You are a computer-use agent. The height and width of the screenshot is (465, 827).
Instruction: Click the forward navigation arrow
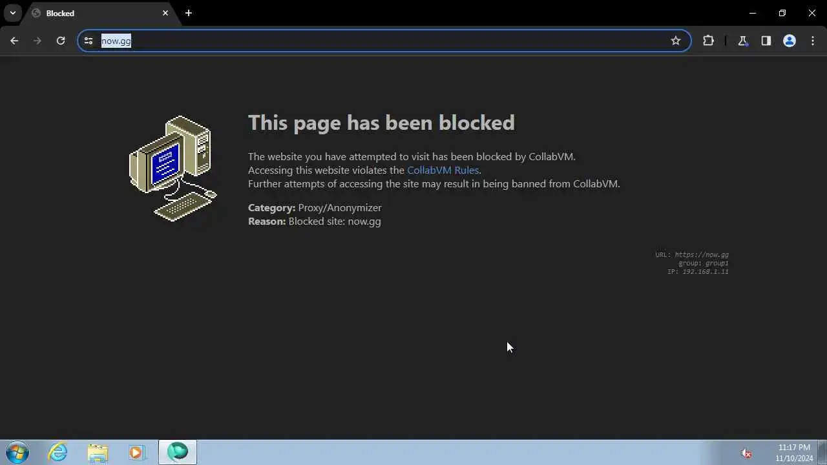tap(37, 41)
